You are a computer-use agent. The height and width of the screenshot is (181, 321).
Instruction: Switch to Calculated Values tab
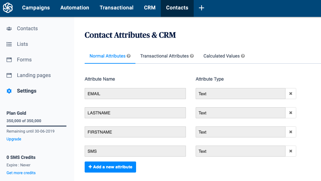pyautogui.click(x=221, y=56)
